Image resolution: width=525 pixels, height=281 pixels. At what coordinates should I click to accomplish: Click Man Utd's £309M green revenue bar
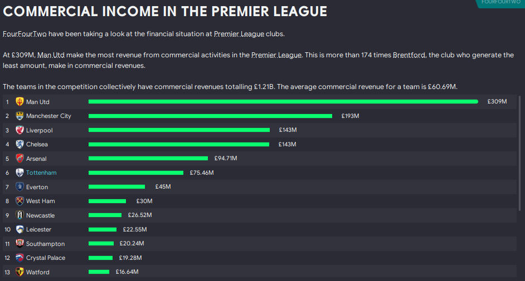pyautogui.click(x=283, y=102)
